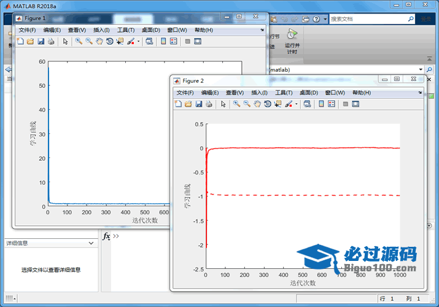Open 帮助(H) menu in Figure 2
439x307 pixels.
point(362,93)
